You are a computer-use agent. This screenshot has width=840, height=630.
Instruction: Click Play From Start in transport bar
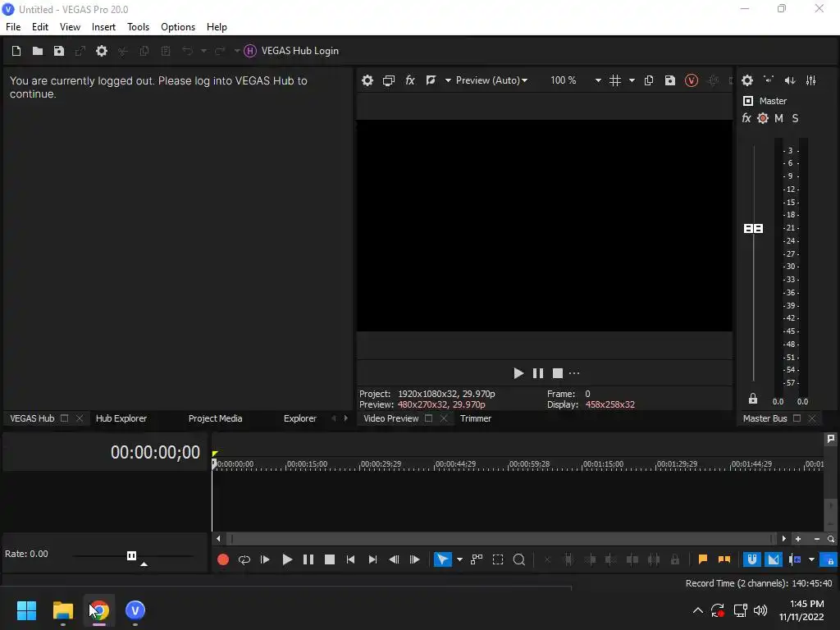(265, 559)
